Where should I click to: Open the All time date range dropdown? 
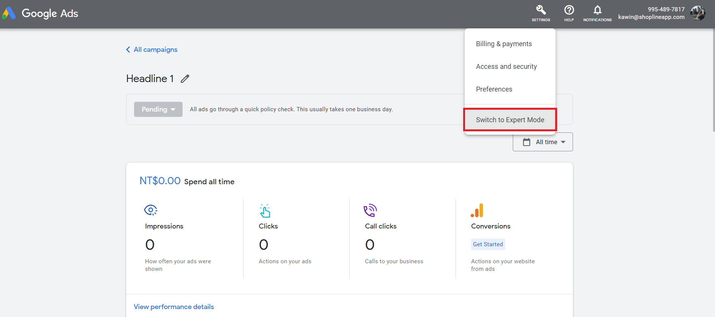[x=543, y=142]
